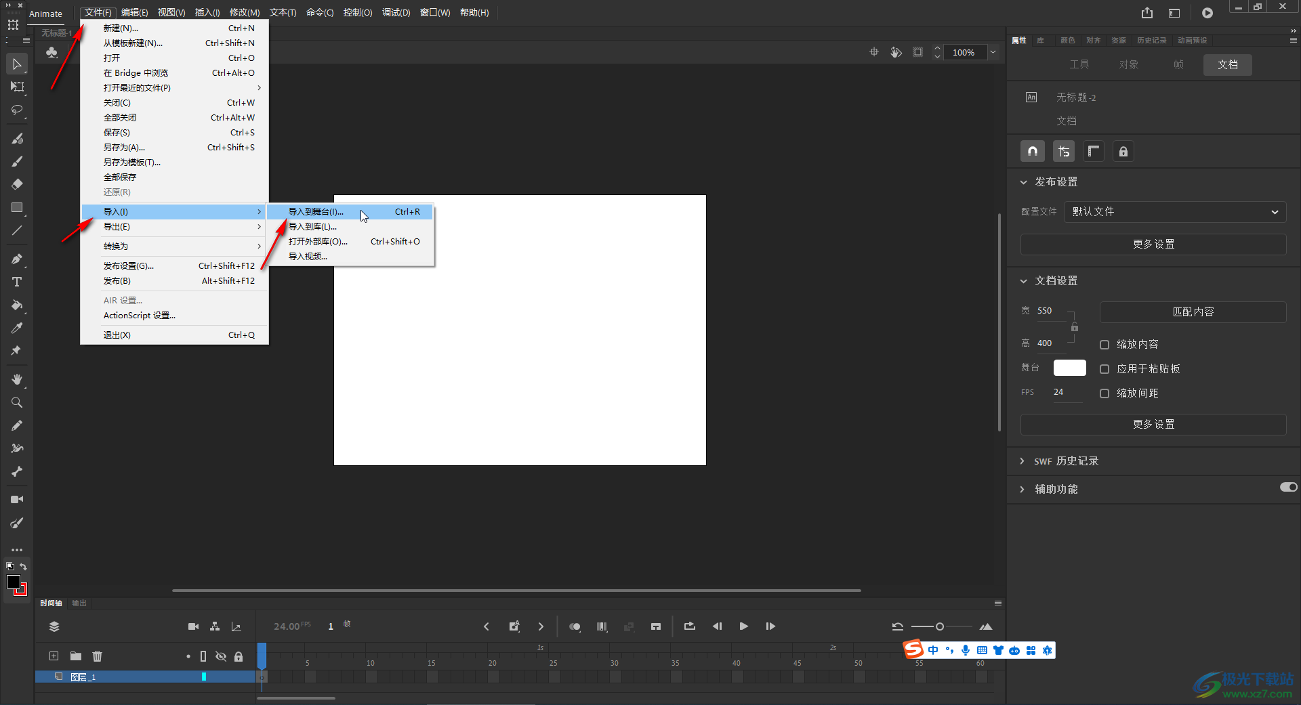1301x705 pixels.
Task: Select the Lasso tool
Action: pos(17,110)
